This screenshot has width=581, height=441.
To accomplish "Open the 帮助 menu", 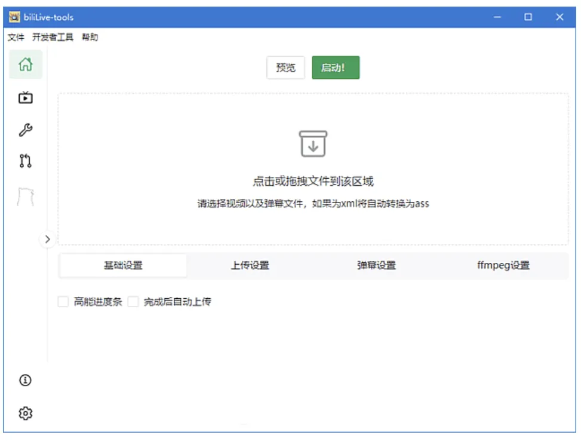I will (x=90, y=36).
